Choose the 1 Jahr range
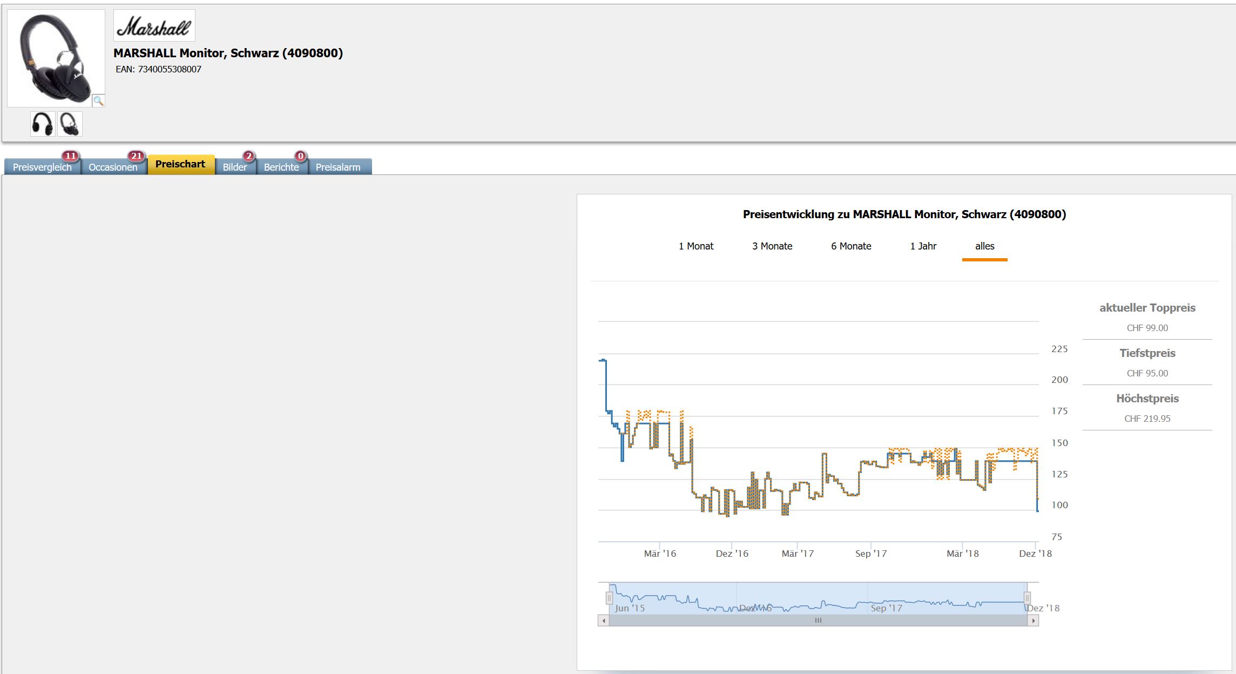1236x674 pixels. coord(923,246)
